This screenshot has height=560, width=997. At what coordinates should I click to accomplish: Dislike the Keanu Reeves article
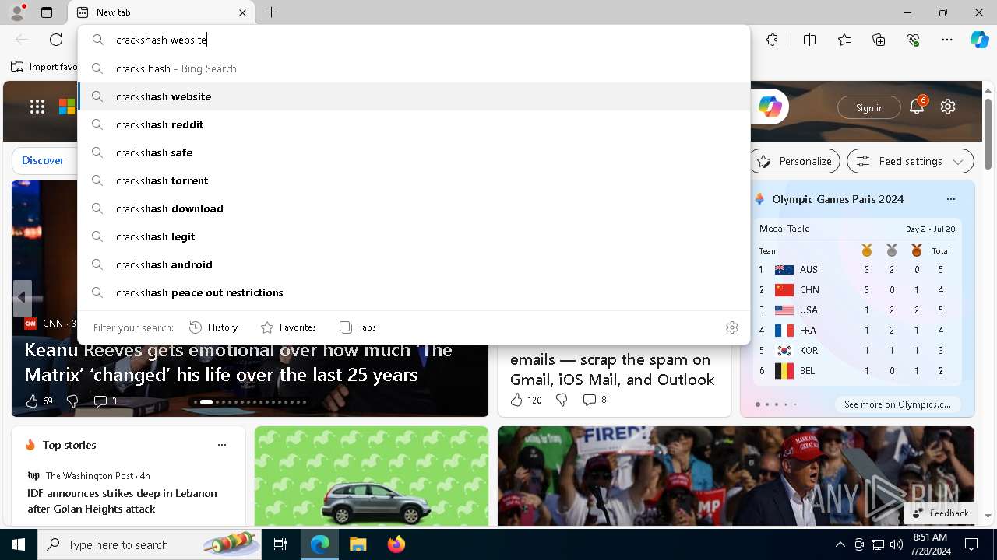(72, 401)
